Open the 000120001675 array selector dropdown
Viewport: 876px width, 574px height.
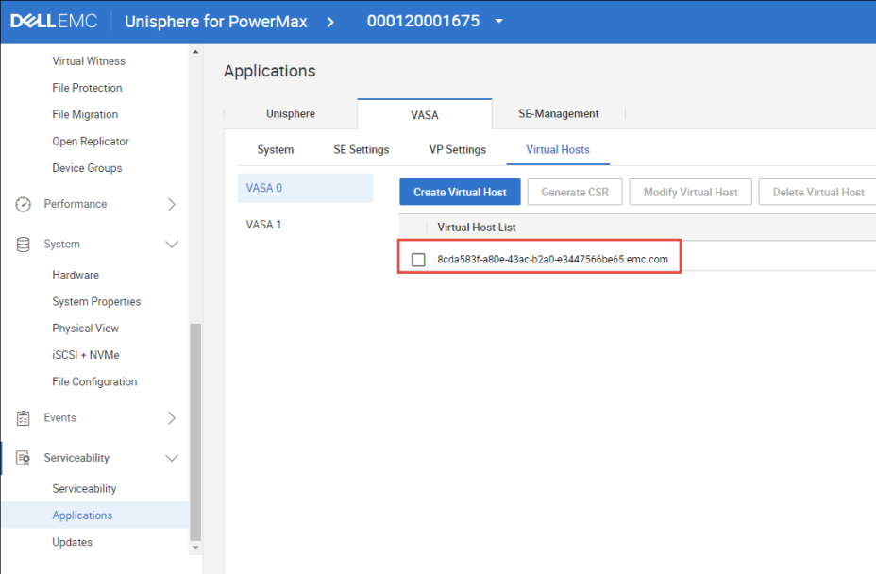tap(497, 20)
